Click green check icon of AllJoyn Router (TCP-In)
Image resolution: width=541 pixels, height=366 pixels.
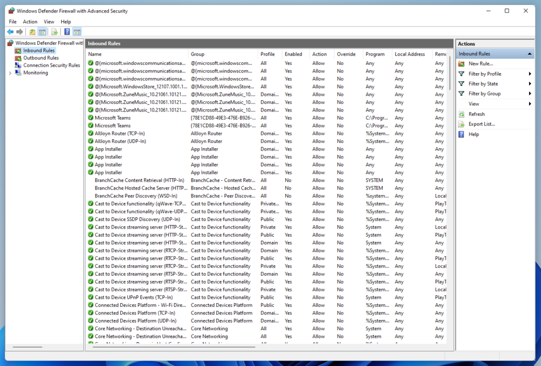pyautogui.click(x=91, y=133)
